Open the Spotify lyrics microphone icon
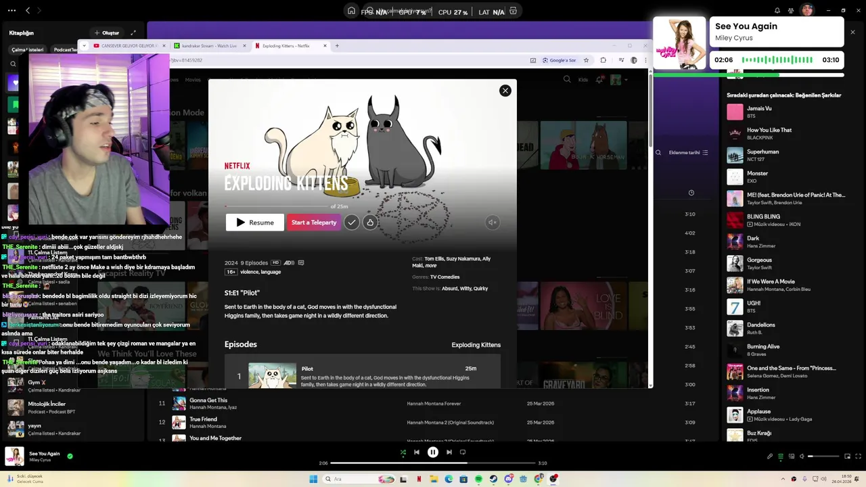The image size is (866, 487). [770, 457]
